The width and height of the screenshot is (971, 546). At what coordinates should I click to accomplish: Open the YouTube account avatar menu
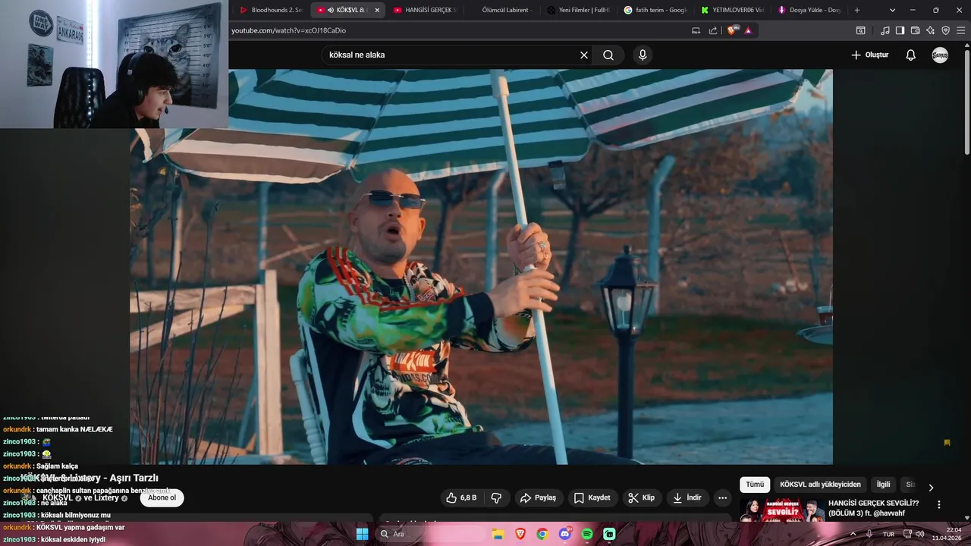[x=940, y=55]
